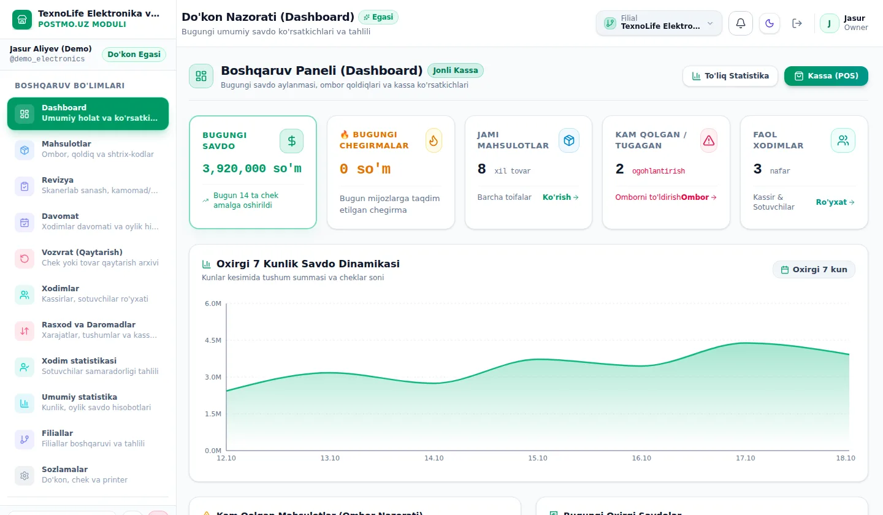Click the Davomat calendar icon
The height and width of the screenshot is (515, 883).
tap(25, 223)
